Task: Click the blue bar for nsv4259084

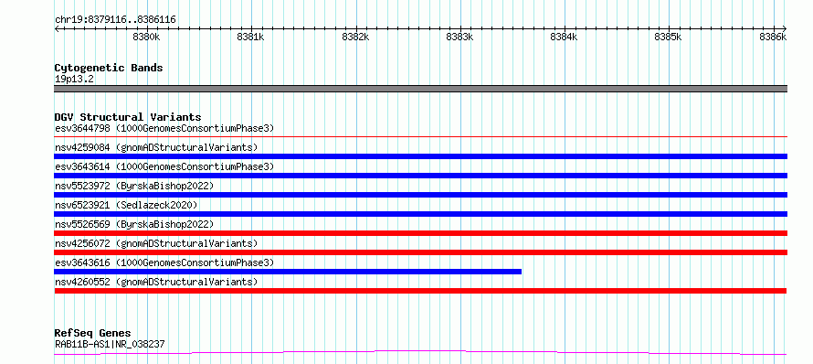Action: pyautogui.click(x=420, y=156)
